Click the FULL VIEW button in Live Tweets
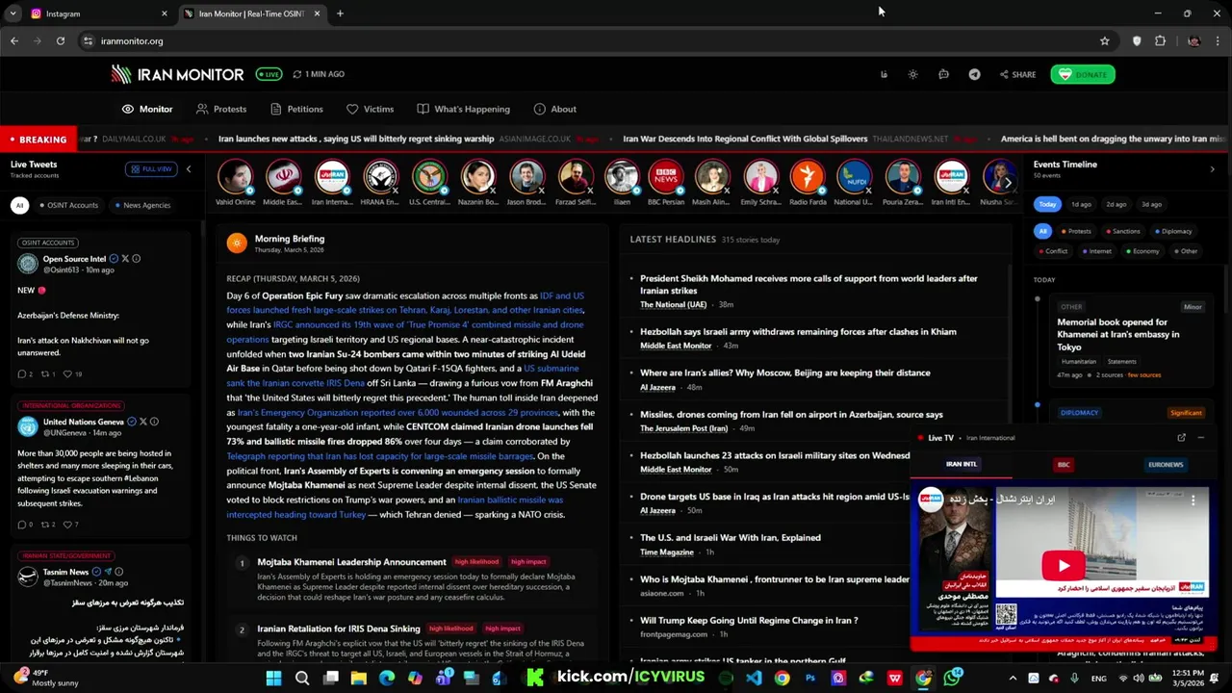Image resolution: width=1232 pixels, height=693 pixels. [150, 168]
